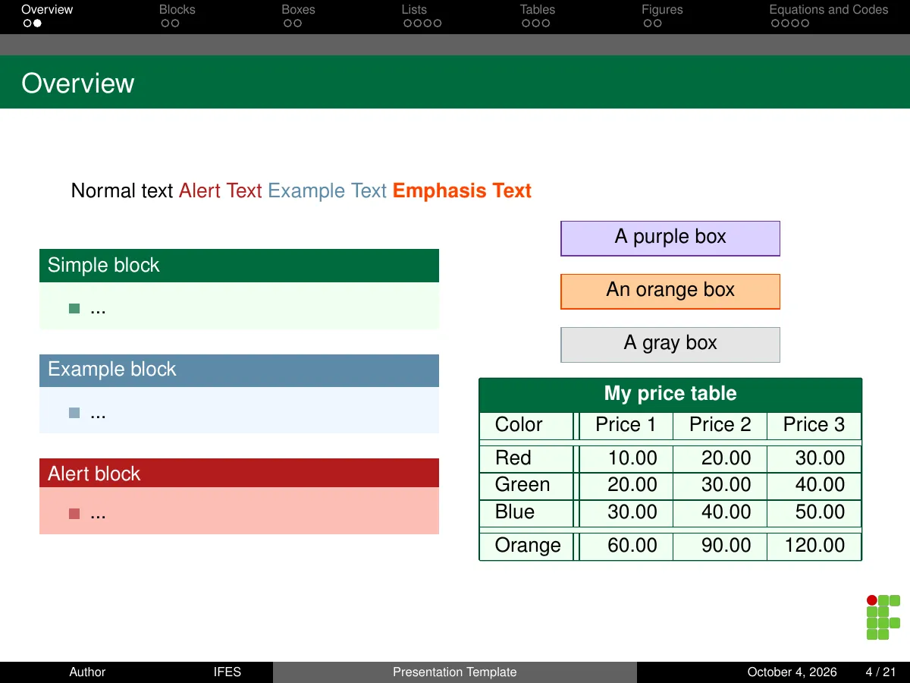Click the blue square bullet in Example block
Image resolution: width=910 pixels, height=683 pixels.
74,413
